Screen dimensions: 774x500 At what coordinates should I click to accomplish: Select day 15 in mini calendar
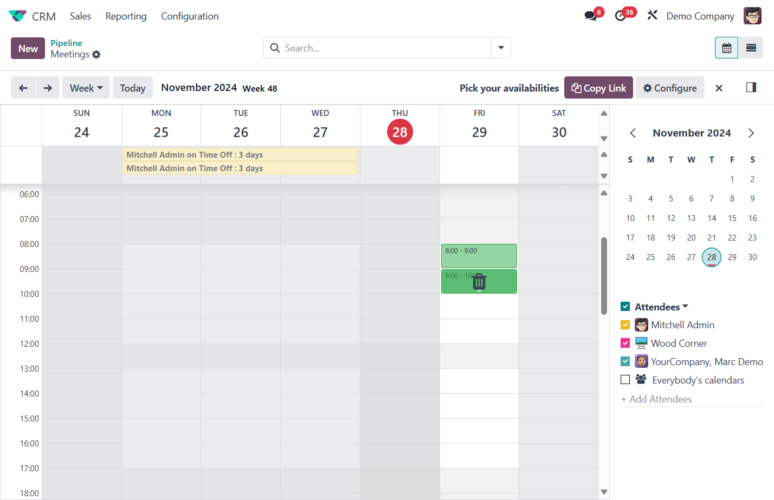coord(732,218)
